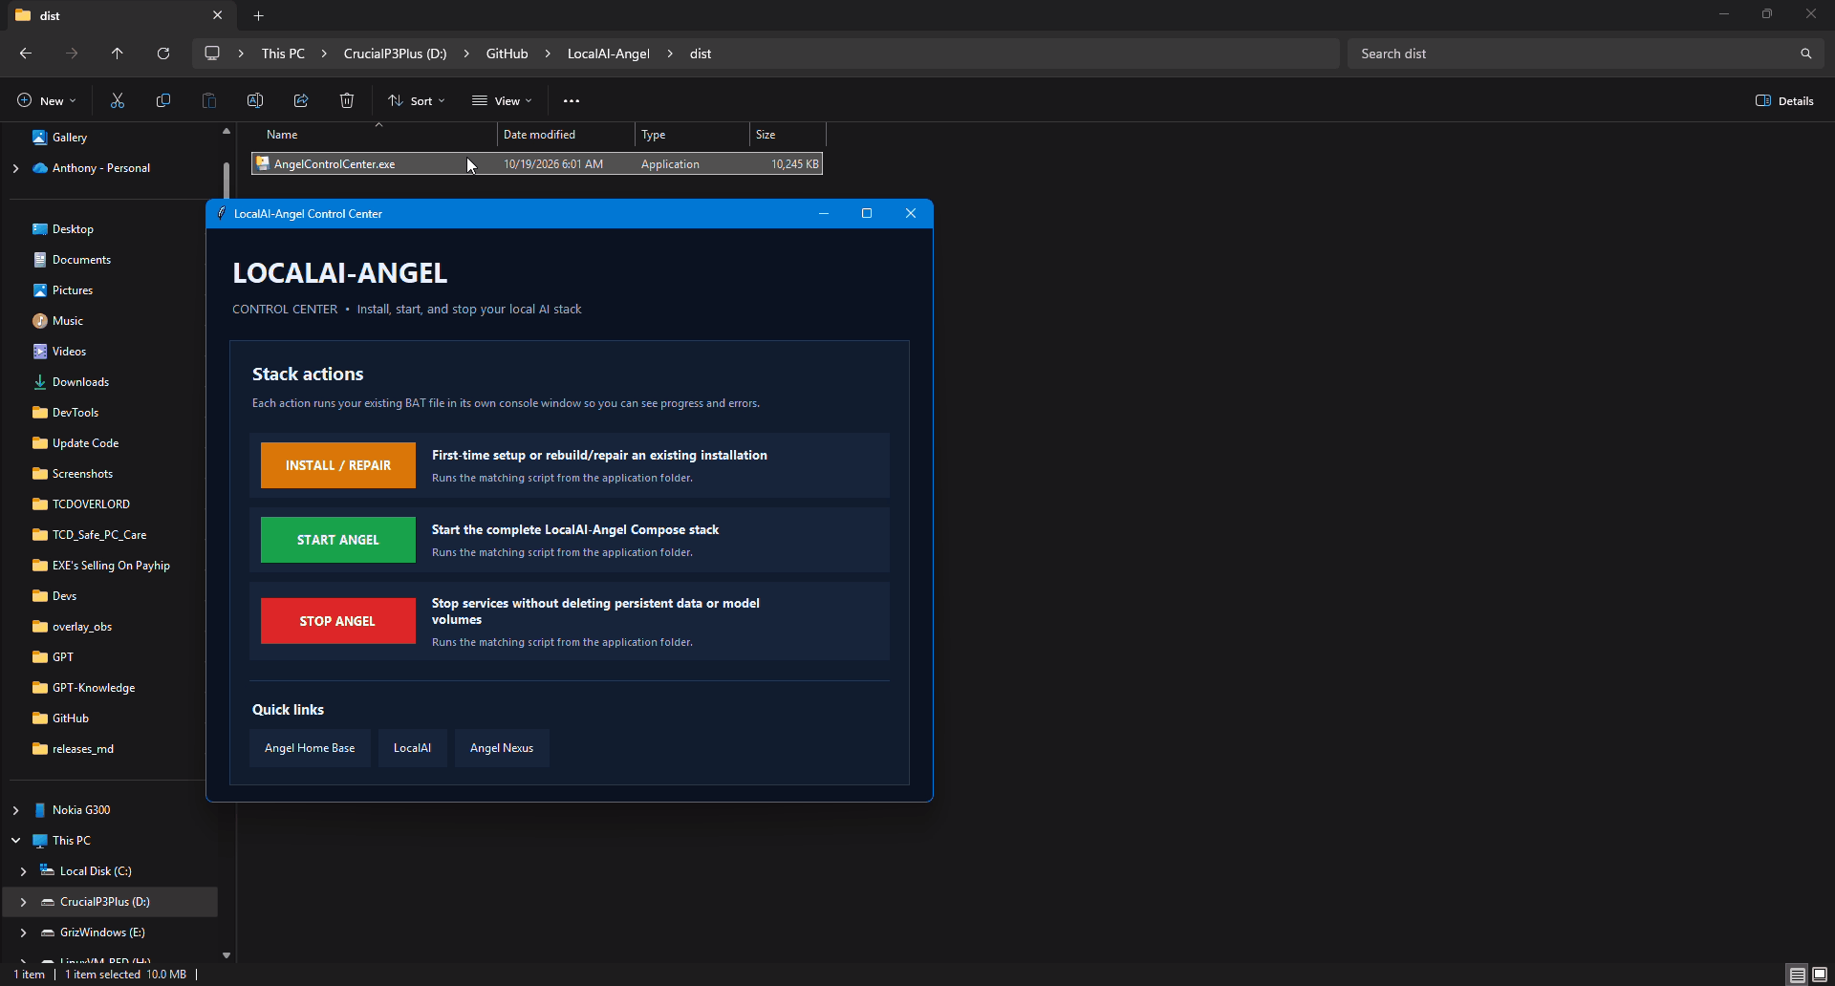This screenshot has height=986, width=1835.
Task: Go up one folder level arrow
Action: (118, 54)
